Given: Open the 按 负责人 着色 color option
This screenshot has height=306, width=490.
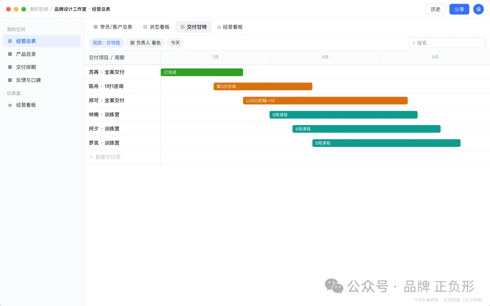Looking at the screenshot, I should click(145, 43).
